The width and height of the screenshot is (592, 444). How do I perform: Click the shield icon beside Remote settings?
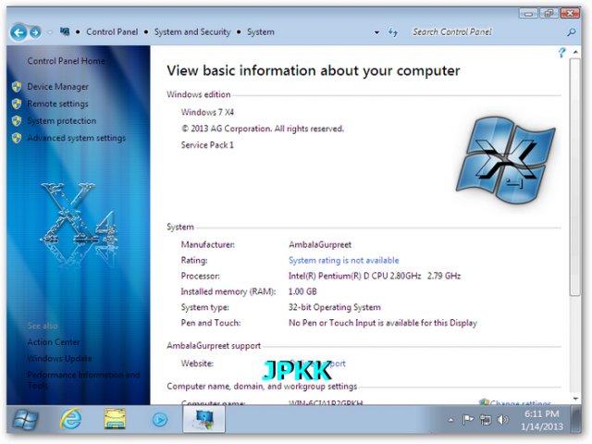pos(17,104)
